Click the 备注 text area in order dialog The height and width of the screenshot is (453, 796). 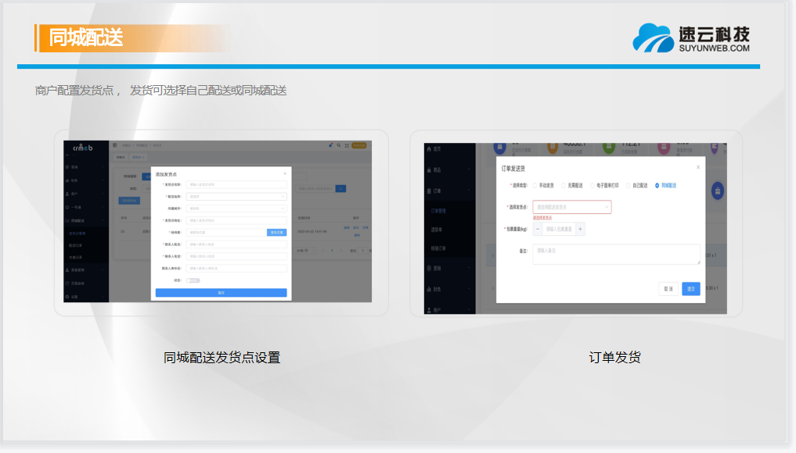(616, 255)
